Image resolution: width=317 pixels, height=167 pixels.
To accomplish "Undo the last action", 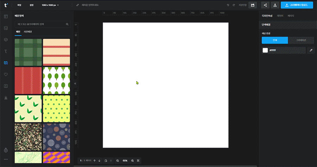I will click(x=228, y=5).
